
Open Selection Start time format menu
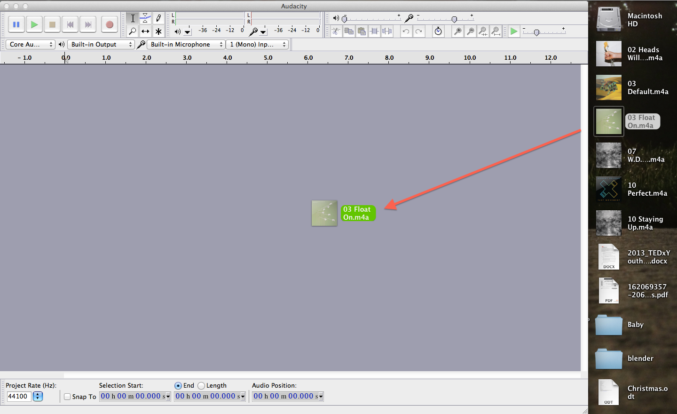[167, 397]
